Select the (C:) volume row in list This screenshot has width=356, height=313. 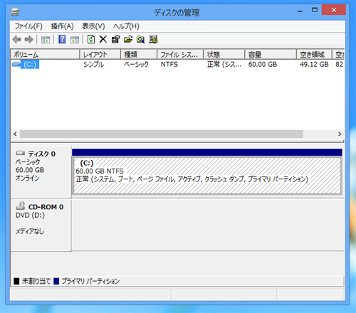177,64
